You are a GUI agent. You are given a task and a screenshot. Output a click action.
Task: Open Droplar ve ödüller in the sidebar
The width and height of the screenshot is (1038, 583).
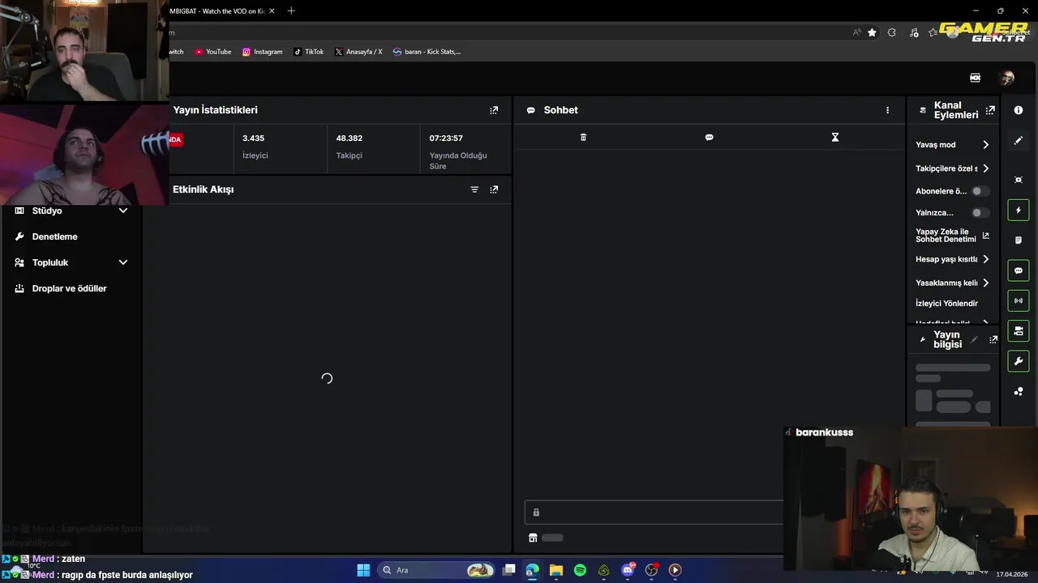point(71,288)
